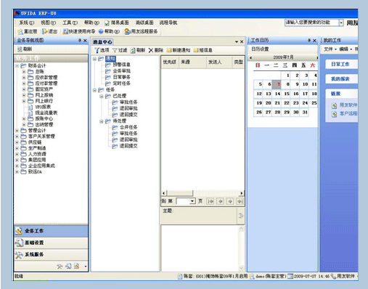
Task: Expand the 管理会计 tree node
Action: (17, 131)
